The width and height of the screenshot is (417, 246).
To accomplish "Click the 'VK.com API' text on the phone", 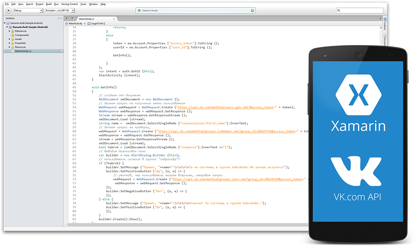I will (357, 197).
